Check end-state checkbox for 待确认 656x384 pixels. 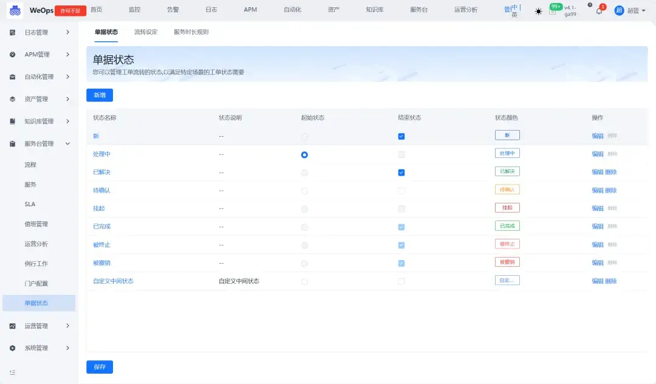pos(401,191)
